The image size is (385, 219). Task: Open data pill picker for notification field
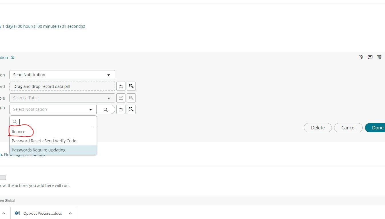[x=121, y=109]
